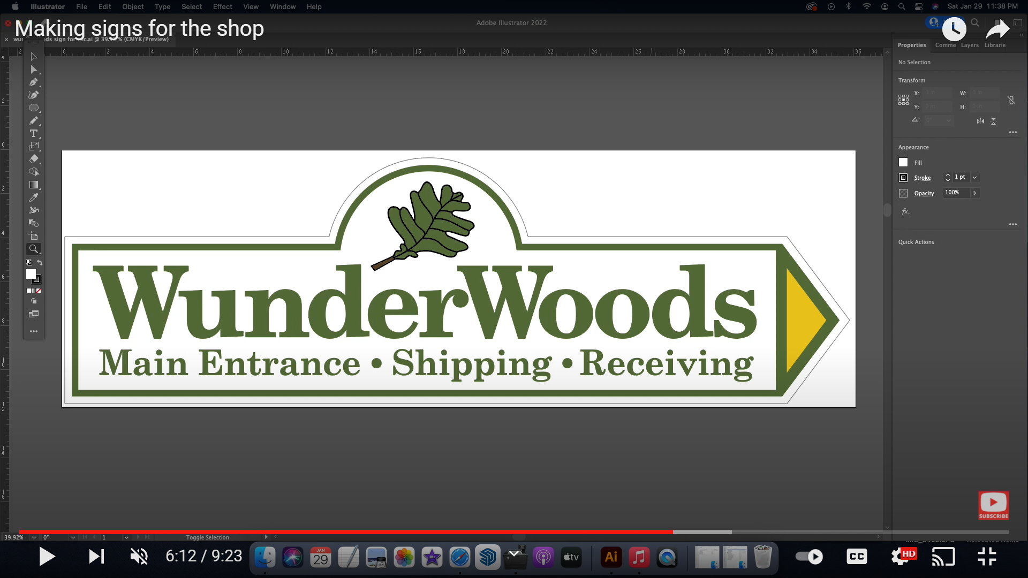Viewport: 1028px width, 578px height.
Task: Switch to the Comments panel tab
Action: coord(946,45)
